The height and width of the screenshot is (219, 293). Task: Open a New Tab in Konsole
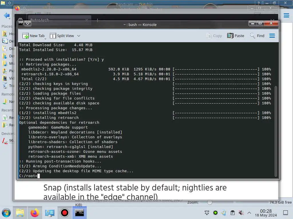point(33,36)
